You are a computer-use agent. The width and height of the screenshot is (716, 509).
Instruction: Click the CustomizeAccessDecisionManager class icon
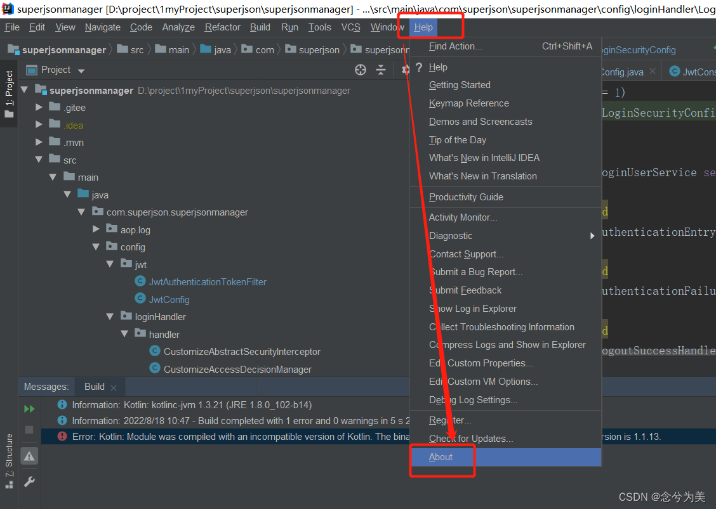pyautogui.click(x=155, y=368)
